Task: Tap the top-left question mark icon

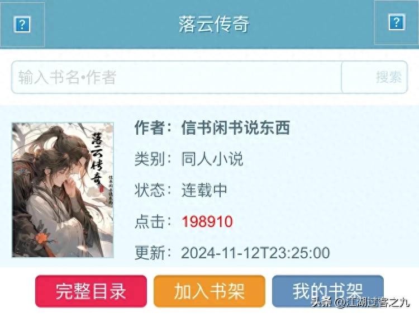Action: pyautogui.click(x=22, y=25)
